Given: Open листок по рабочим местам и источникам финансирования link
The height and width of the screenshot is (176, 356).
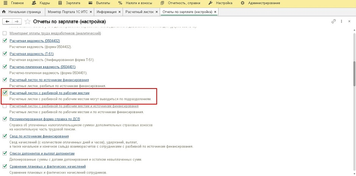Looking at the screenshot, I should [x=74, y=106].
